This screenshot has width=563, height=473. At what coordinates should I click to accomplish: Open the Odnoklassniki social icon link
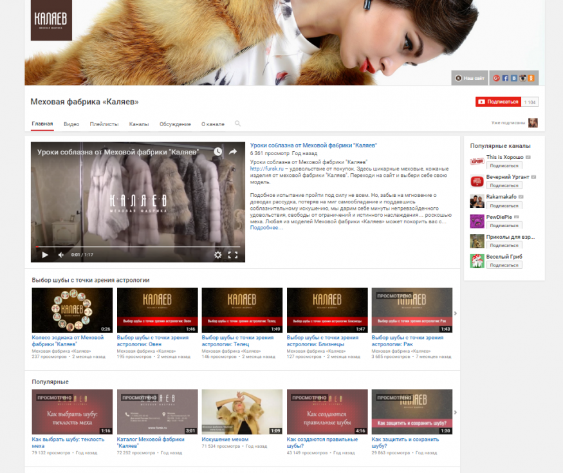point(531,78)
